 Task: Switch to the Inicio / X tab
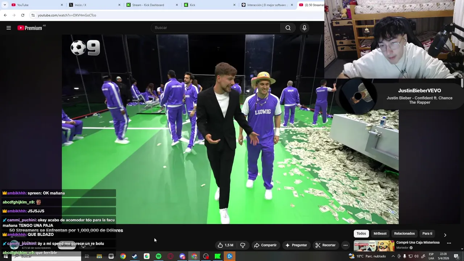[x=94, y=5]
